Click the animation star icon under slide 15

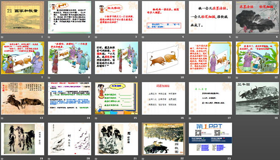coord(96,118)
